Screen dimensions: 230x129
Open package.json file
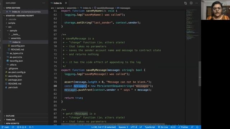(15, 80)
